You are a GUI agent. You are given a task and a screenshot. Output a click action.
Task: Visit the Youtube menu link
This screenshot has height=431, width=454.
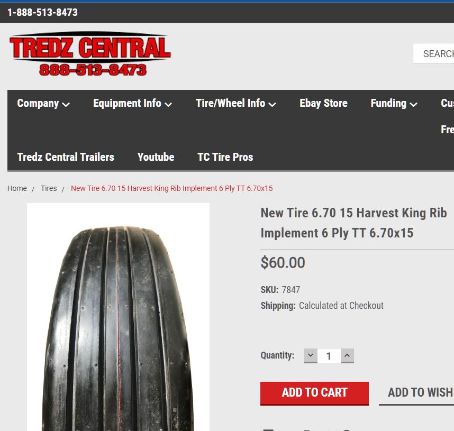[x=156, y=157]
